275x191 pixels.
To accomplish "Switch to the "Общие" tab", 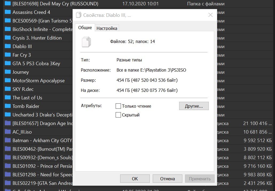I will point(85,28).
